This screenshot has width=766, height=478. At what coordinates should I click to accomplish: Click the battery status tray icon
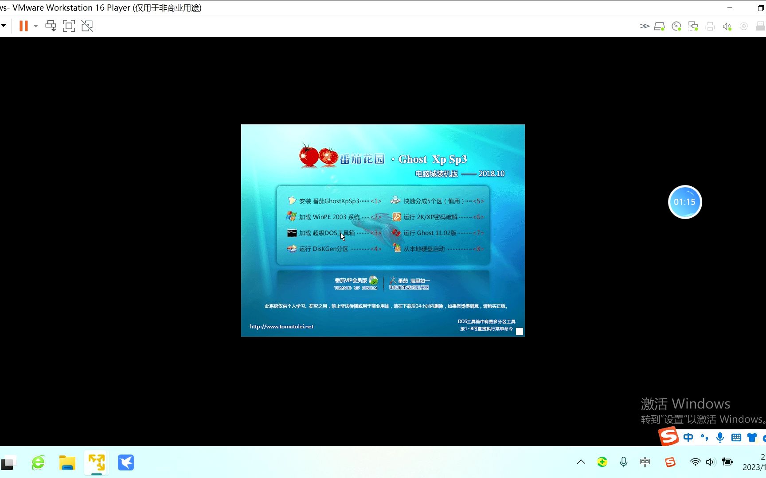point(727,462)
